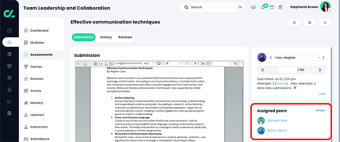Image resolution: width=340 pixels, height=142 pixels.
Task: Open Attendance in the course menu
Action: pyautogui.click(x=40, y=139)
